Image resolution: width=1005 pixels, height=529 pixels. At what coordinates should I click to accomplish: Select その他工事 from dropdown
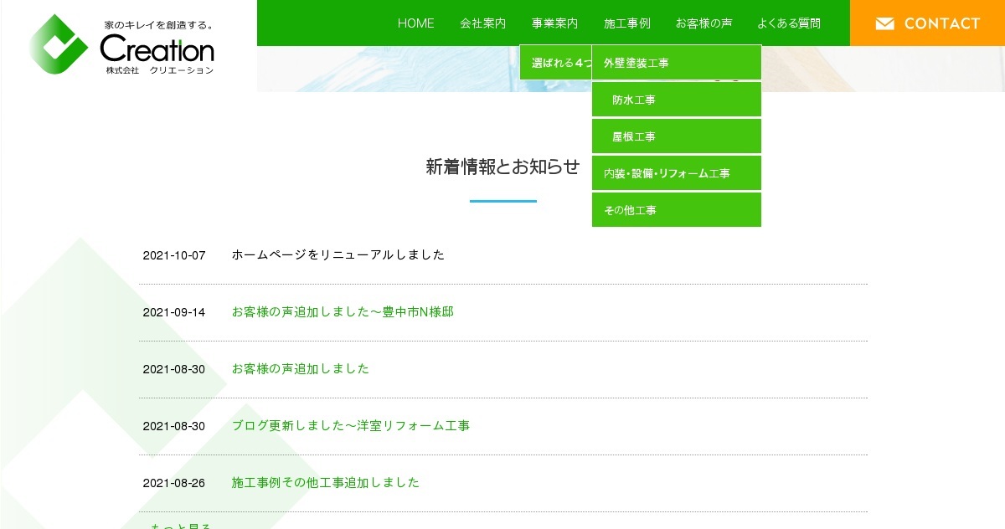(x=677, y=210)
